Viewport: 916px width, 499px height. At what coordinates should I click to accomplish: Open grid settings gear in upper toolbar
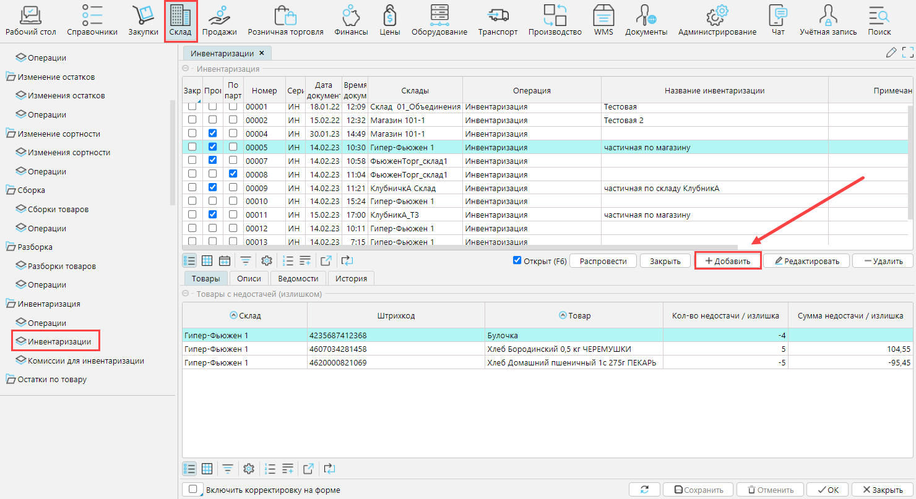[x=267, y=261]
